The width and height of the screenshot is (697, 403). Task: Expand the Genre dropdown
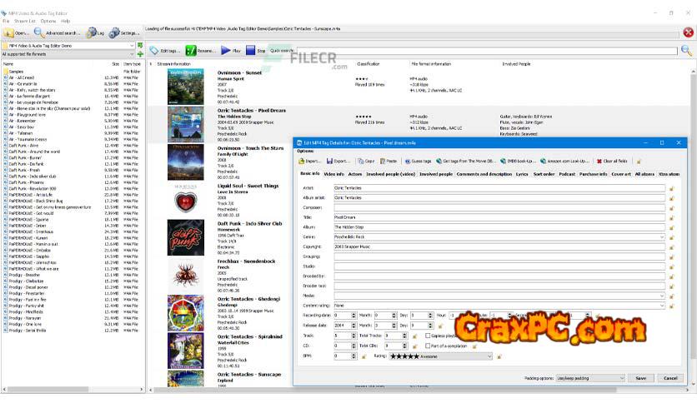click(662, 236)
